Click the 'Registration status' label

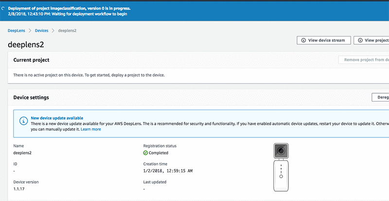click(x=160, y=146)
